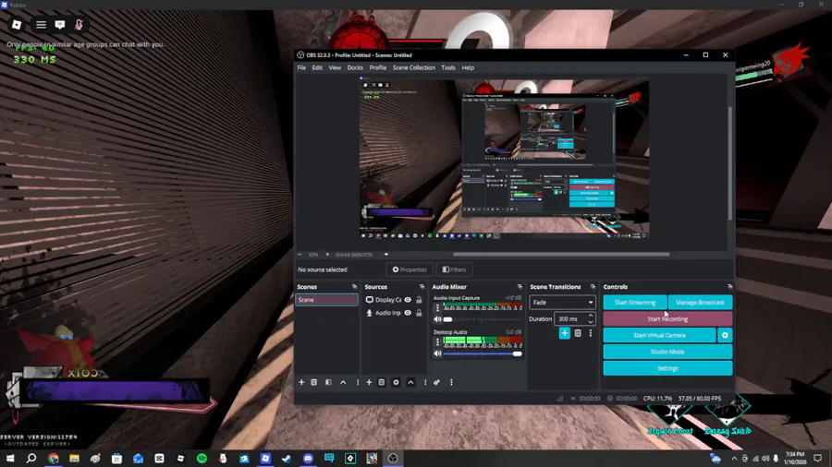Open the Audio Mixer bottom three-dot menu
This screenshot has height=467, width=832.
[451, 382]
